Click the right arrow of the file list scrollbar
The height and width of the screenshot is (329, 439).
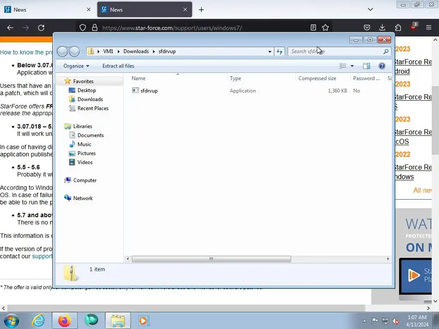[388, 259]
